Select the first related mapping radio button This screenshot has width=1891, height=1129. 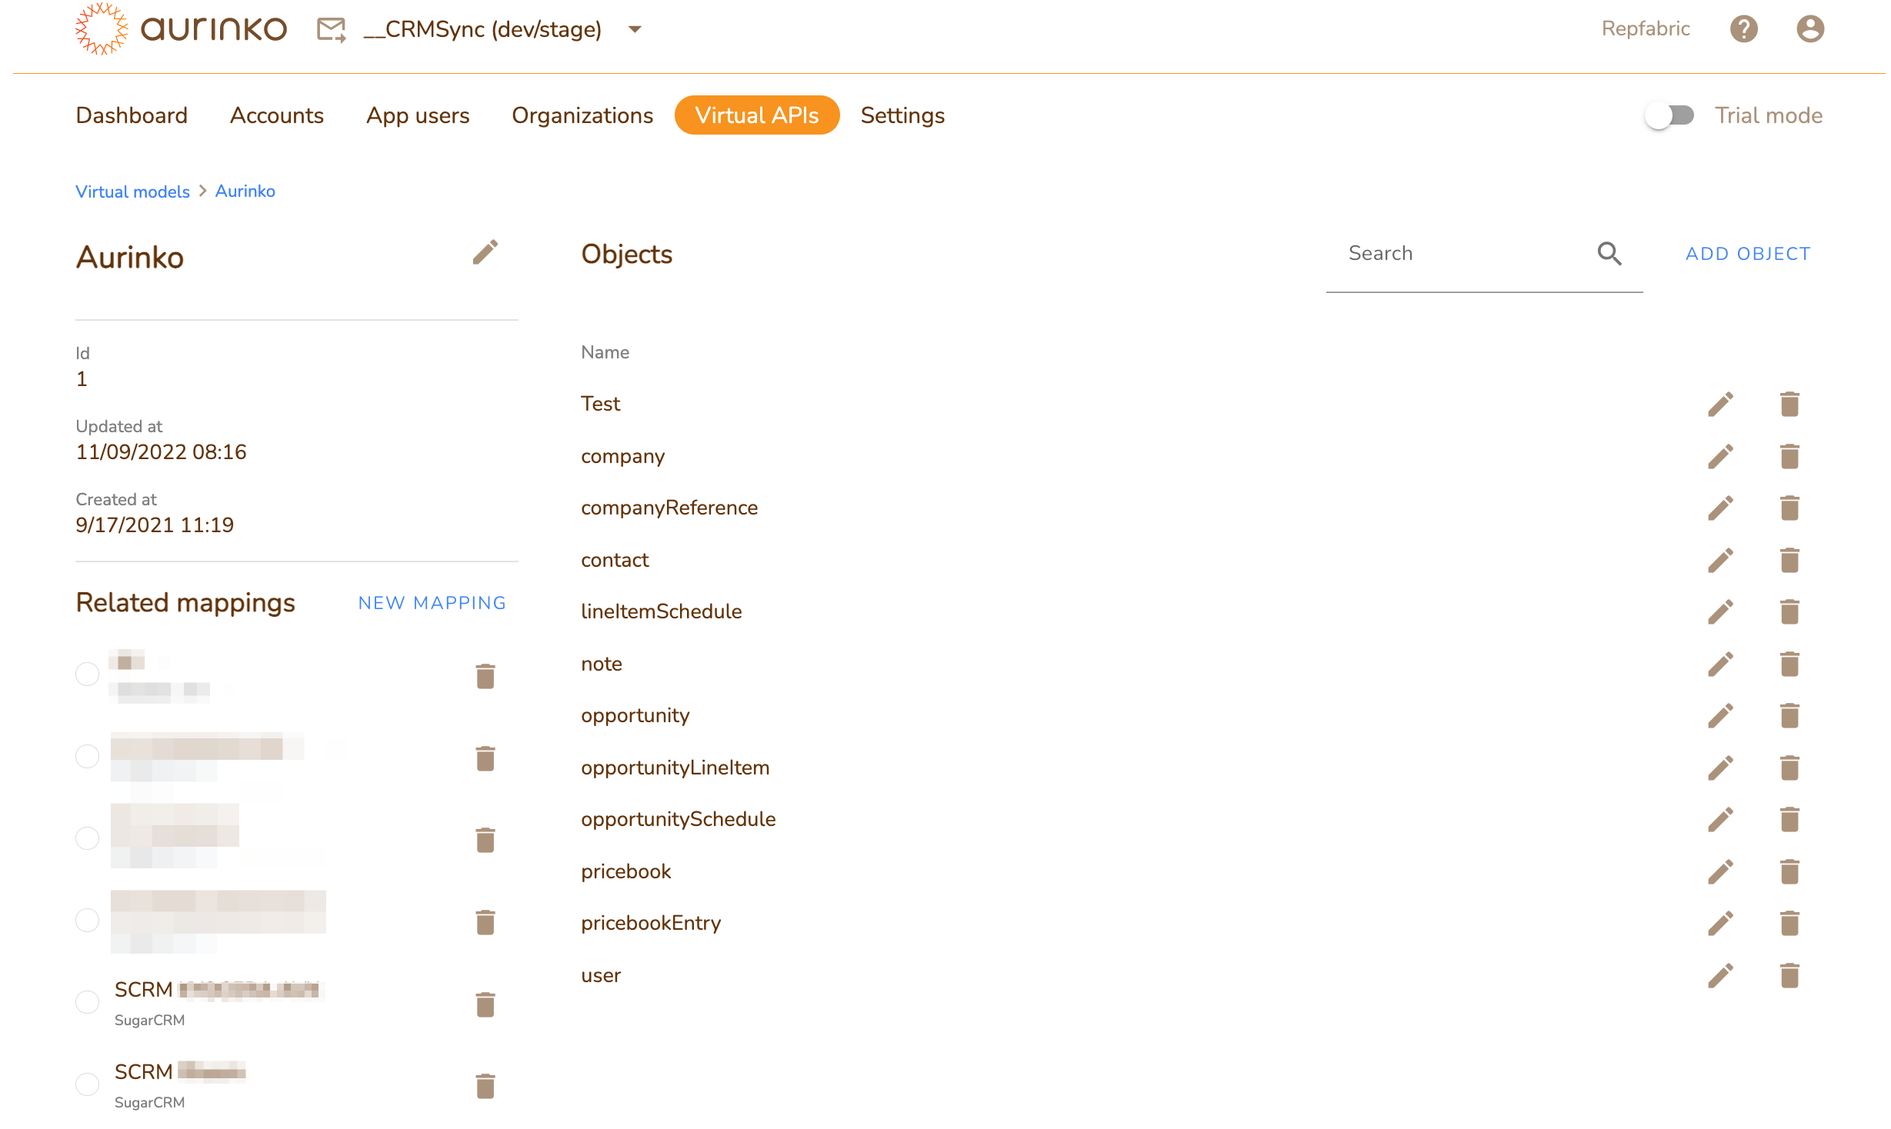[87, 674]
